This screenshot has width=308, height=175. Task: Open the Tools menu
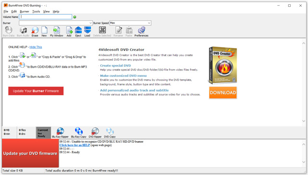[36, 12]
